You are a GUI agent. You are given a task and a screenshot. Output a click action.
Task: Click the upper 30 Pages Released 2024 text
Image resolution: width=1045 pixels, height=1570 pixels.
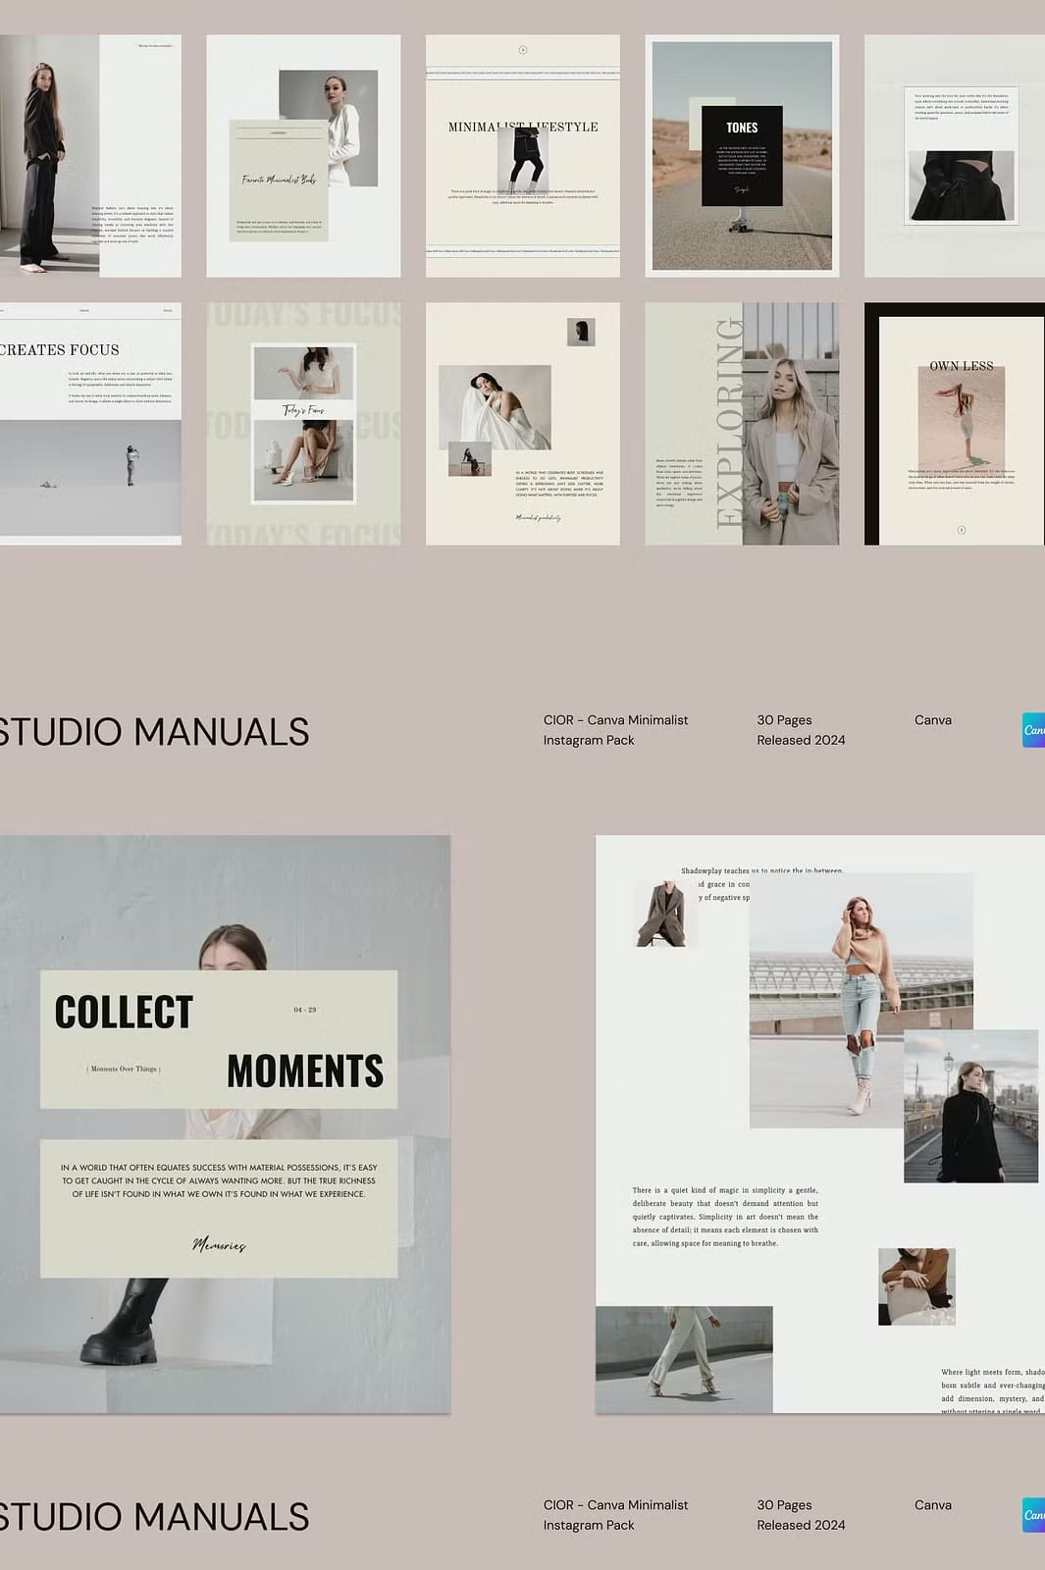click(800, 730)
